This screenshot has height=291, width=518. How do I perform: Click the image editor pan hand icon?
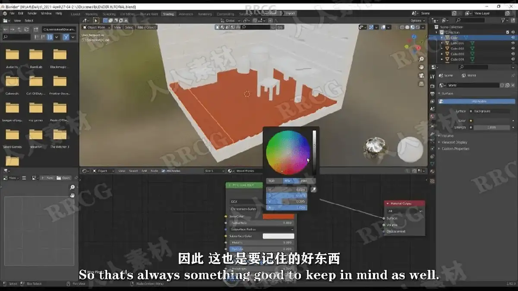72,195
